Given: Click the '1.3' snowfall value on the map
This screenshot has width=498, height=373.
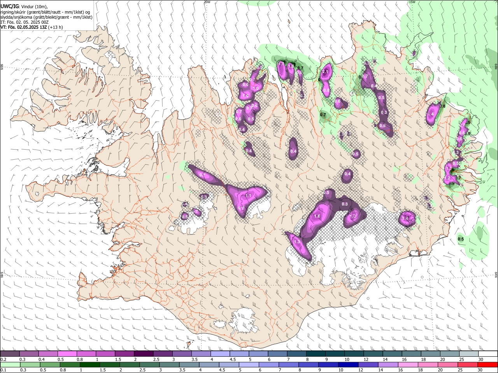Looking at the screenshot, I should coord(297,242).
